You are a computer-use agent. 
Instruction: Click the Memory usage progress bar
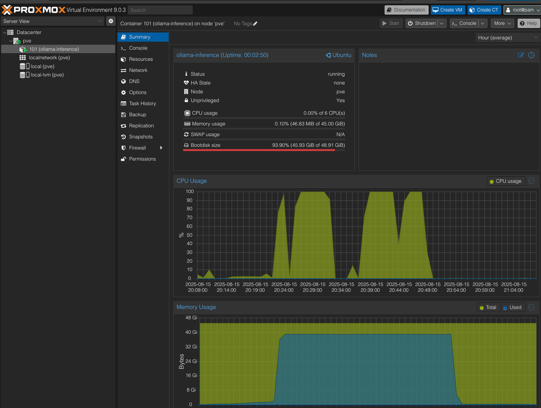click(264, 128)
